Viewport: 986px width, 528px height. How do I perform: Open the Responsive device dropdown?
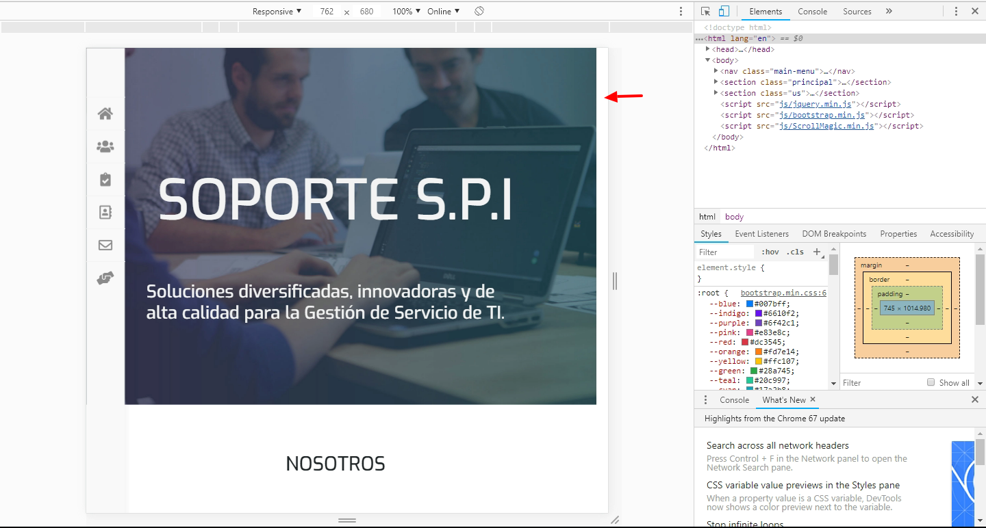(x=277, y=11)
